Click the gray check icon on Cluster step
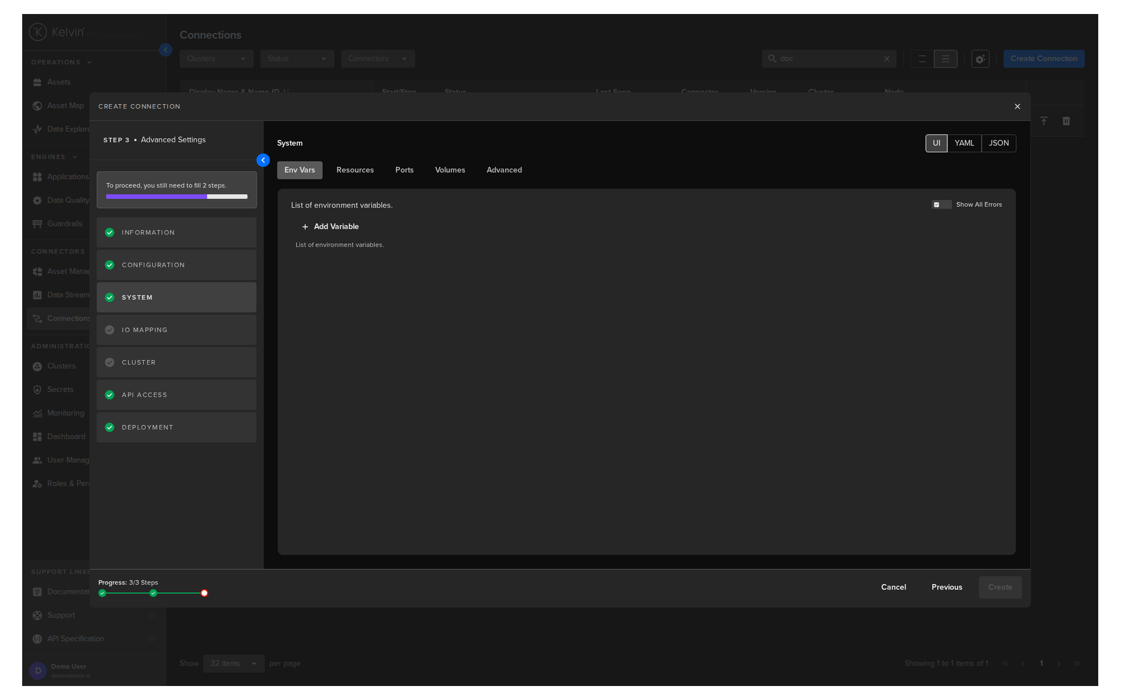Image resolution: width=1121 pixels, height=700 pixels. [109, 362]
